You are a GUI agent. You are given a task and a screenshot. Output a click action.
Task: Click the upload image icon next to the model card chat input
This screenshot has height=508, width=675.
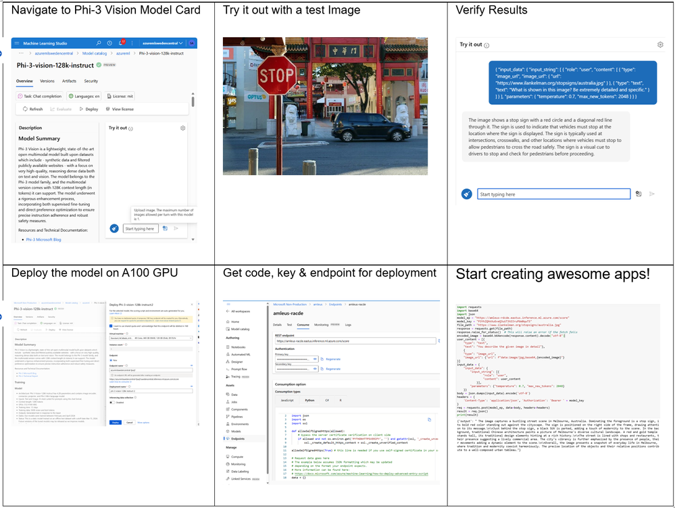click(166, 228)
